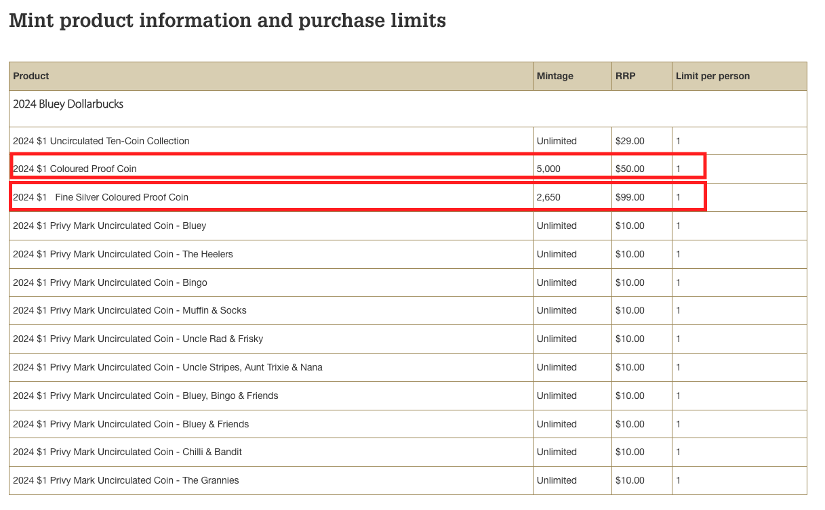
Task: Click the 'Mint product information and purchase limits' heading
Action: tap(227, 21)
